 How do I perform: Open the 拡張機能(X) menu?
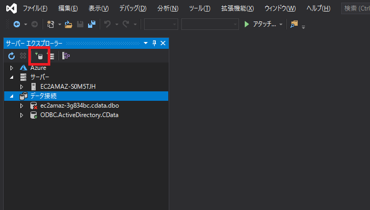pyautogui.click(x=237, y=8)
